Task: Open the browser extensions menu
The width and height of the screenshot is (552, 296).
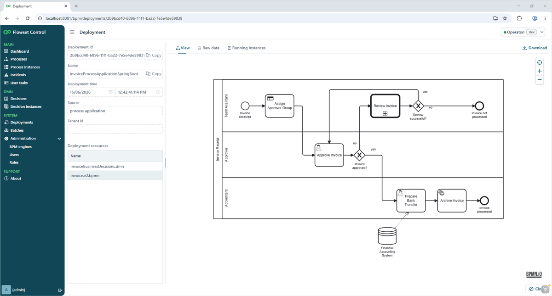Action: (x=519, y=18)
